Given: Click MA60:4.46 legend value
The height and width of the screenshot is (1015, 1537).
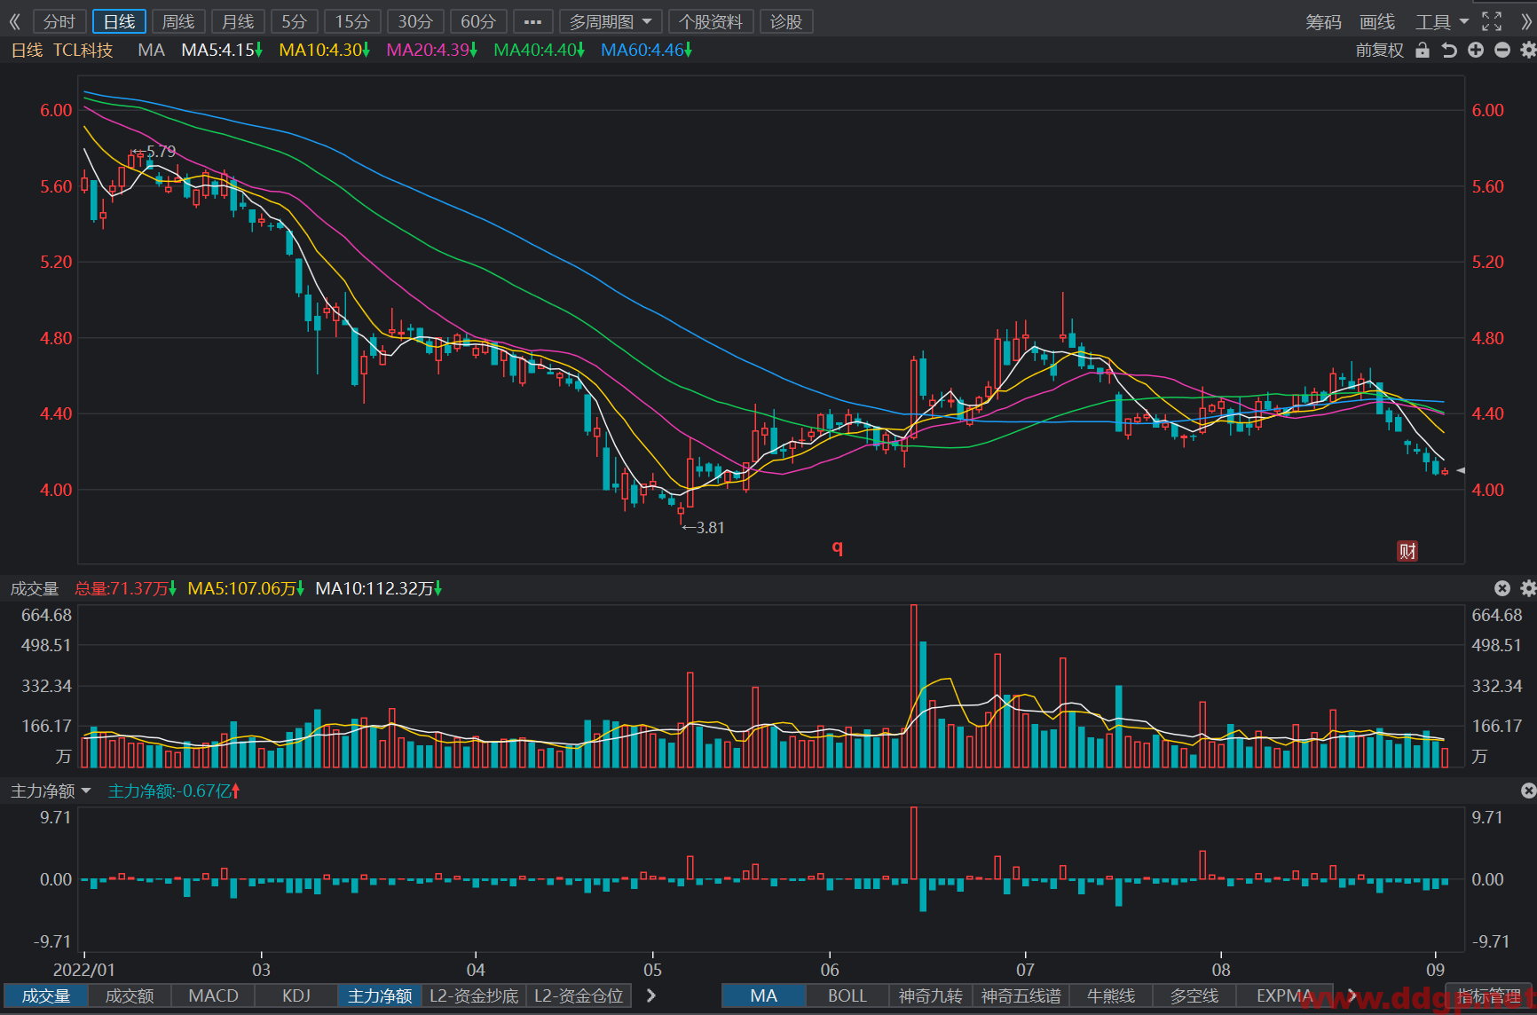Looking at the screenshot, I should (646, 51).
